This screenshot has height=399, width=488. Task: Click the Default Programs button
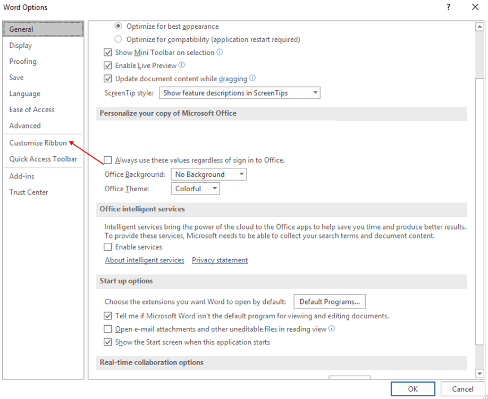tap(329, 301)
